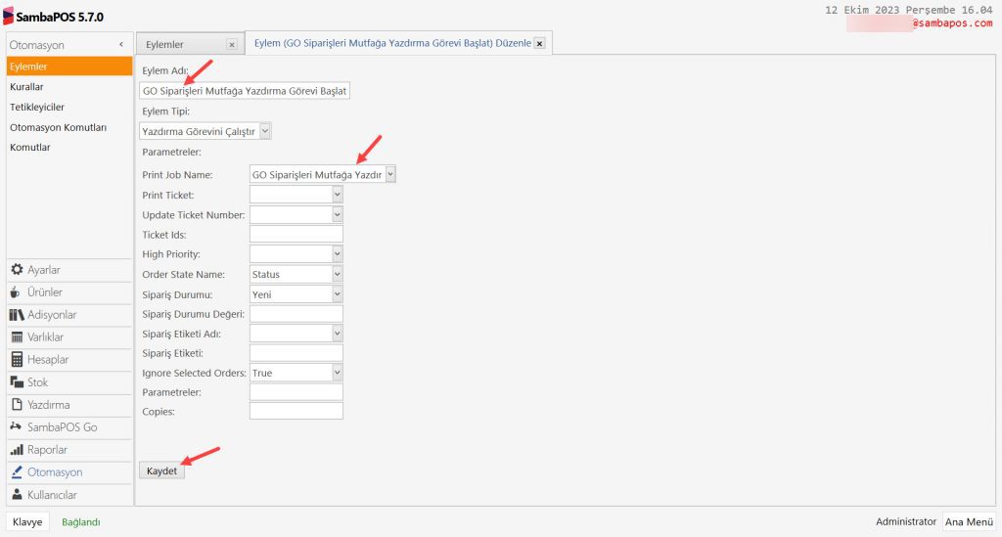Click the Klavye button
This screenshot has height=537, width=1002.
pyautogui.click(x=27, y=521)
